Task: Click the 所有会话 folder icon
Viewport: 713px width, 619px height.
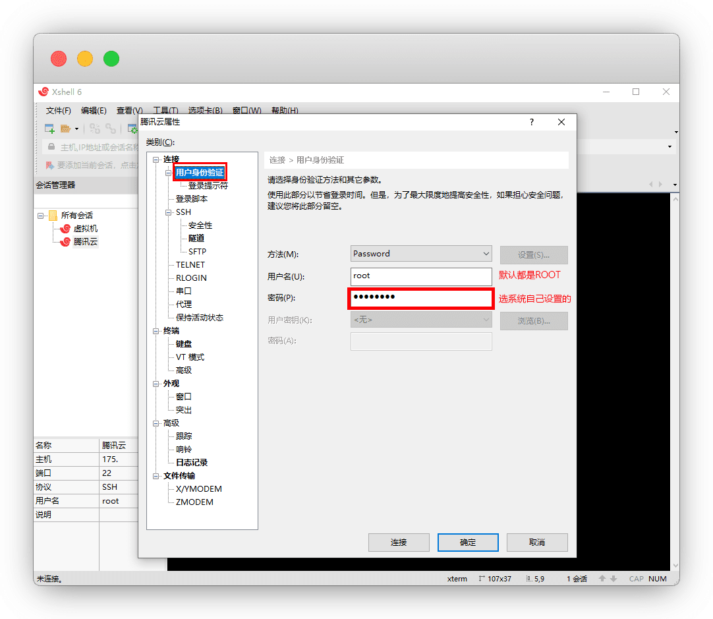Action: point(53,216)
